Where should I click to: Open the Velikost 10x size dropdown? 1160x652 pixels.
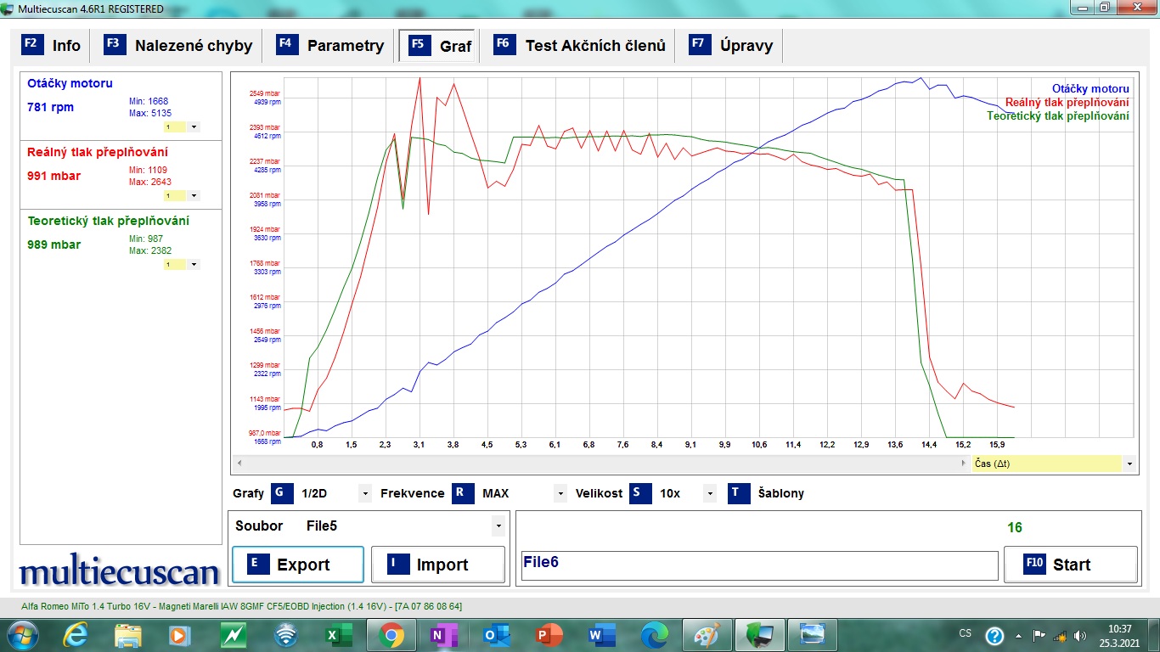pyautogui.click(x=708, y=493)
